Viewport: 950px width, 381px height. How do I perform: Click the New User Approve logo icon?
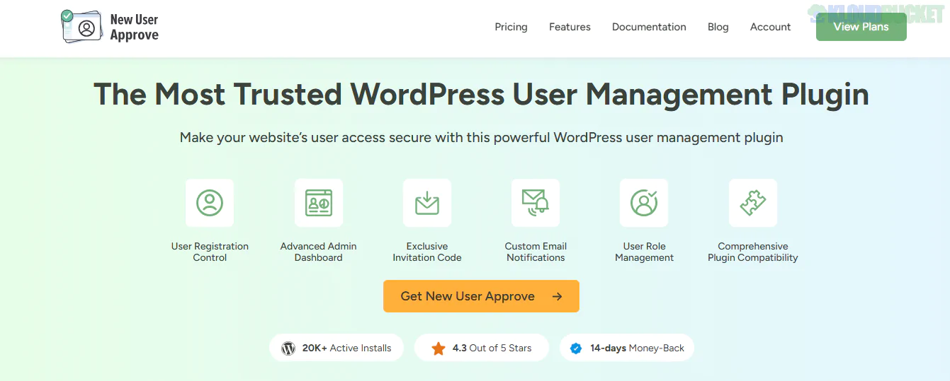pyautogui.click(x=81, y=27)
